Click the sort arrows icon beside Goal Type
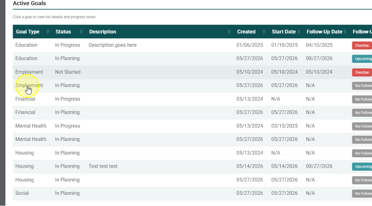372x206 pixels. (48, 32)
